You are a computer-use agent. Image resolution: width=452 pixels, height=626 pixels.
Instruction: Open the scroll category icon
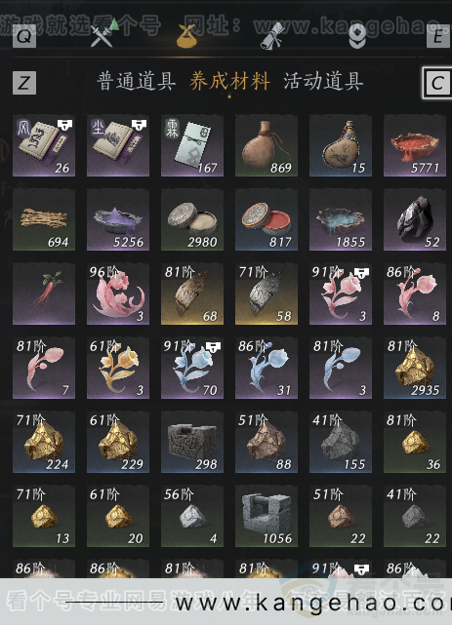[x=271, y=36]
